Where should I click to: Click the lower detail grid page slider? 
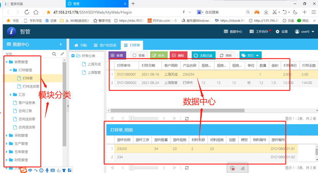131,168
